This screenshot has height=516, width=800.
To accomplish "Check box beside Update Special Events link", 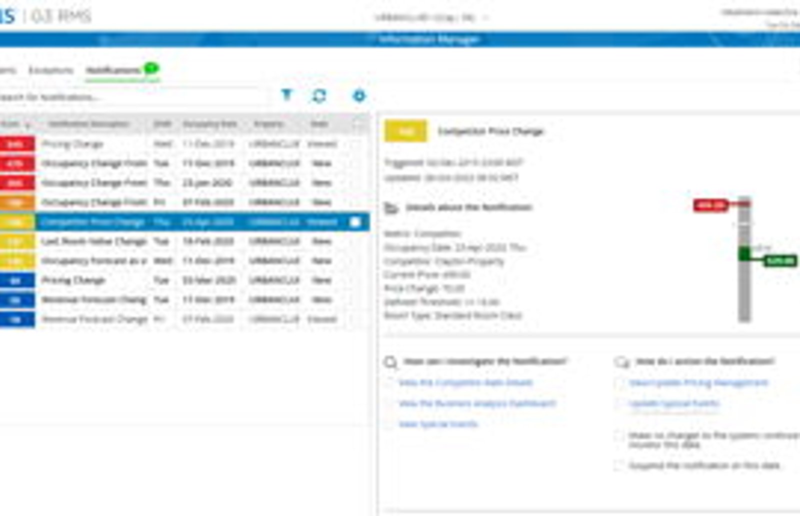I will [x=619, y=403].
